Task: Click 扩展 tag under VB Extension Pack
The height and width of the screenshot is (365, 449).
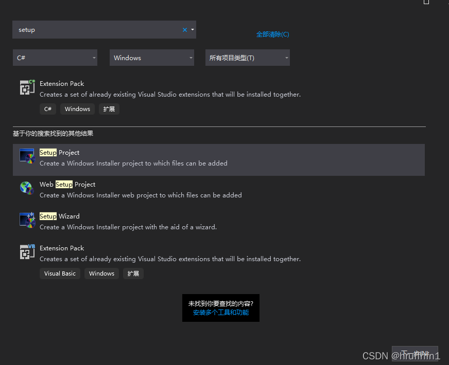Action: [133, 273]
